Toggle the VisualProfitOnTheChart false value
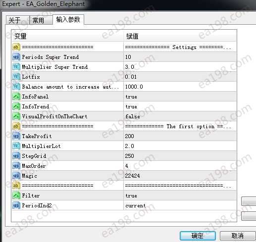Screen dimensions: 256x242 180,116
